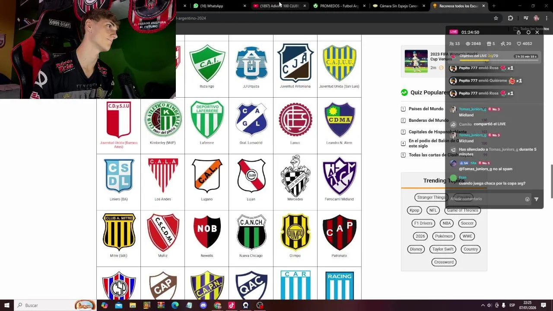
Task: Bookmark this page with the star icon
Action: coord(496,18)
